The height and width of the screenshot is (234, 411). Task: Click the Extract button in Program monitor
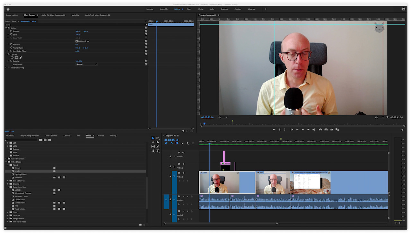pos(326,130)
